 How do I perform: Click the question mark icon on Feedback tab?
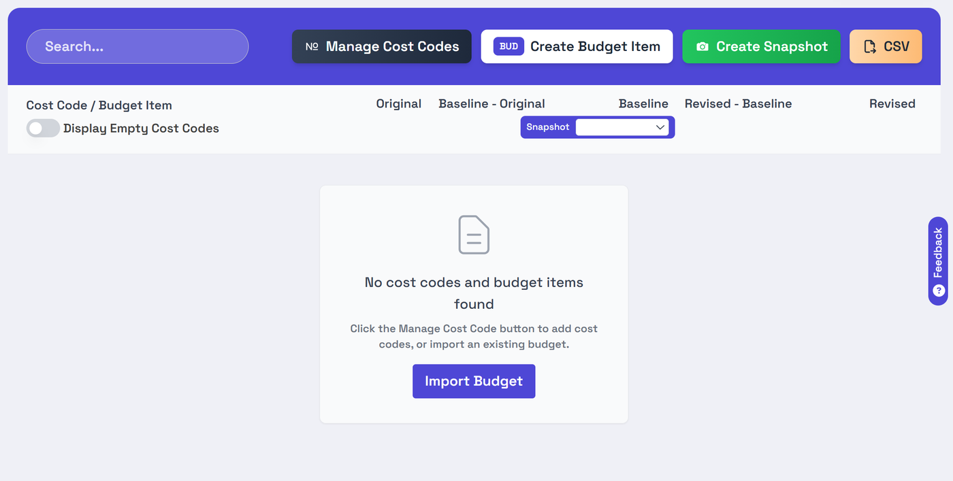(939, 291)
